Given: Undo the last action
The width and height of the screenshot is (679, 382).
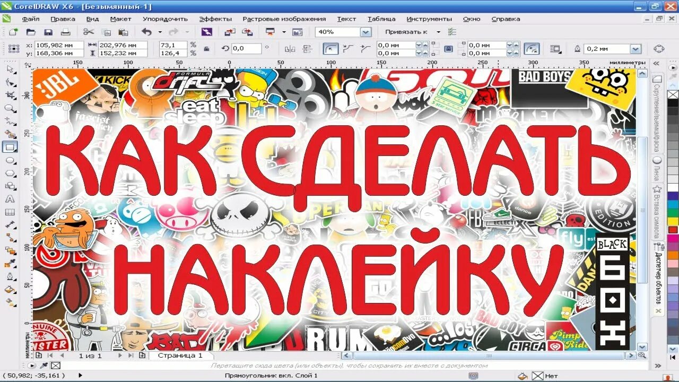Looking at the screenshot, I should tap(146, 32).
